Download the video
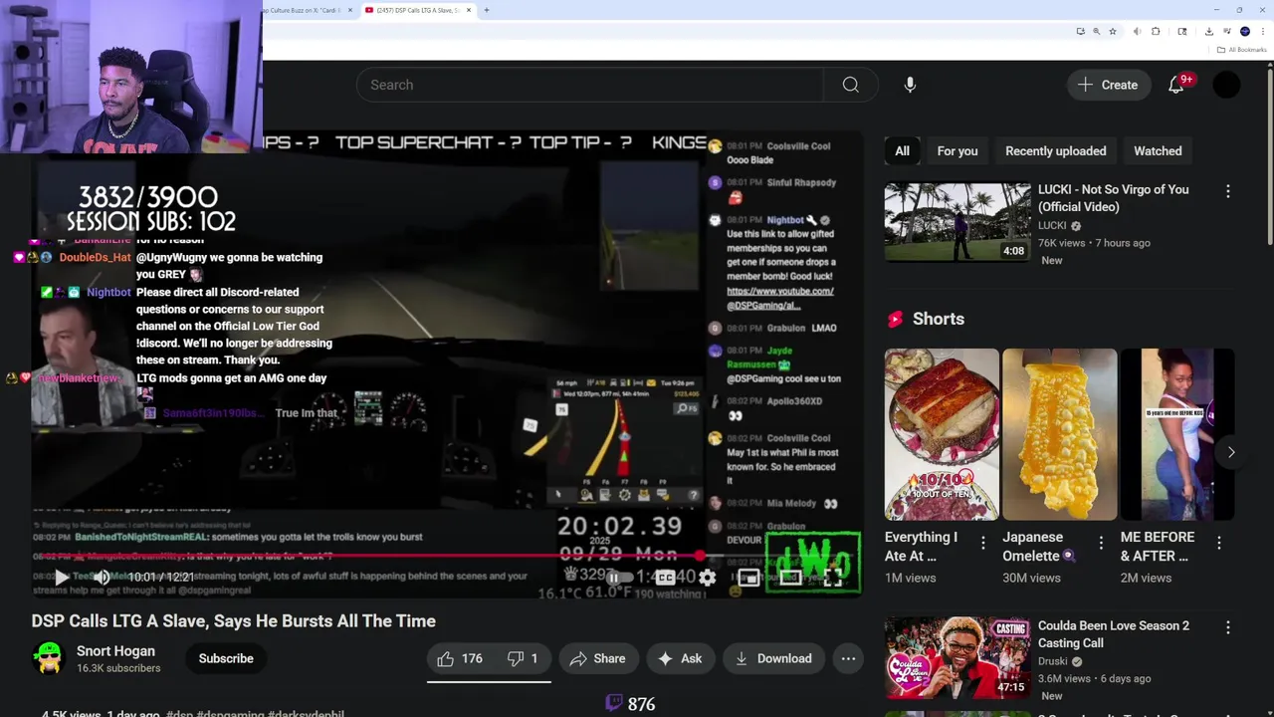Image resolution: width=1274 pixels, height=717 pixels. 773,658
